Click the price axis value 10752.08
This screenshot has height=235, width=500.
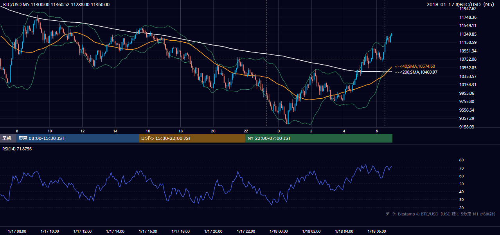tap(468, 59)
